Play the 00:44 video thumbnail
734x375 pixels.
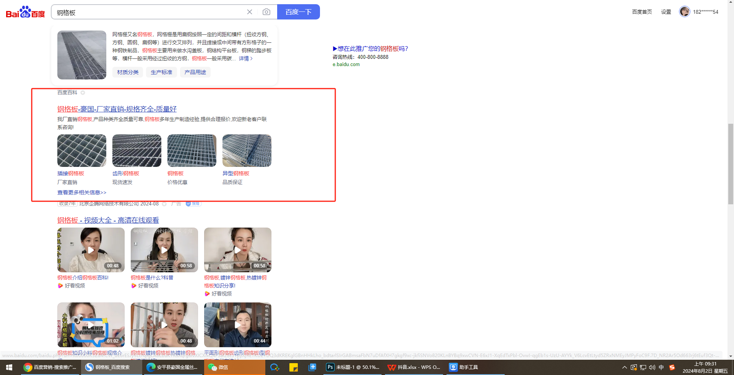238,325
